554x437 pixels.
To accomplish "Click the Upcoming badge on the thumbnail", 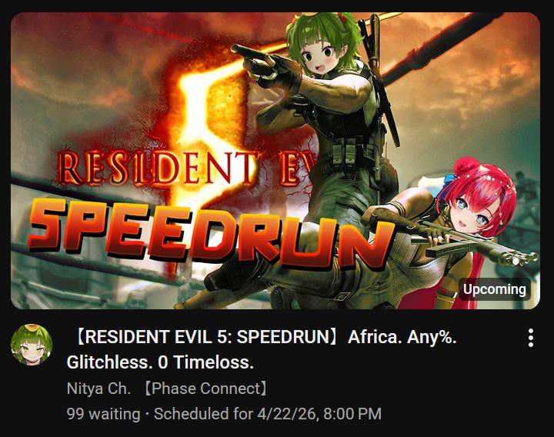I will [495, 289].
